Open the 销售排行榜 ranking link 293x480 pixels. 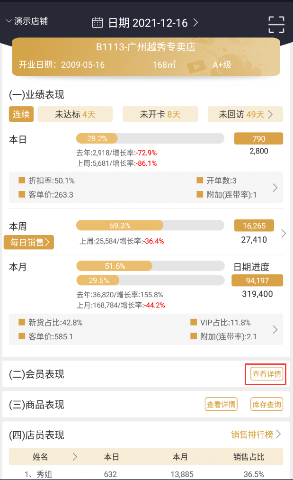coord(256,434)
